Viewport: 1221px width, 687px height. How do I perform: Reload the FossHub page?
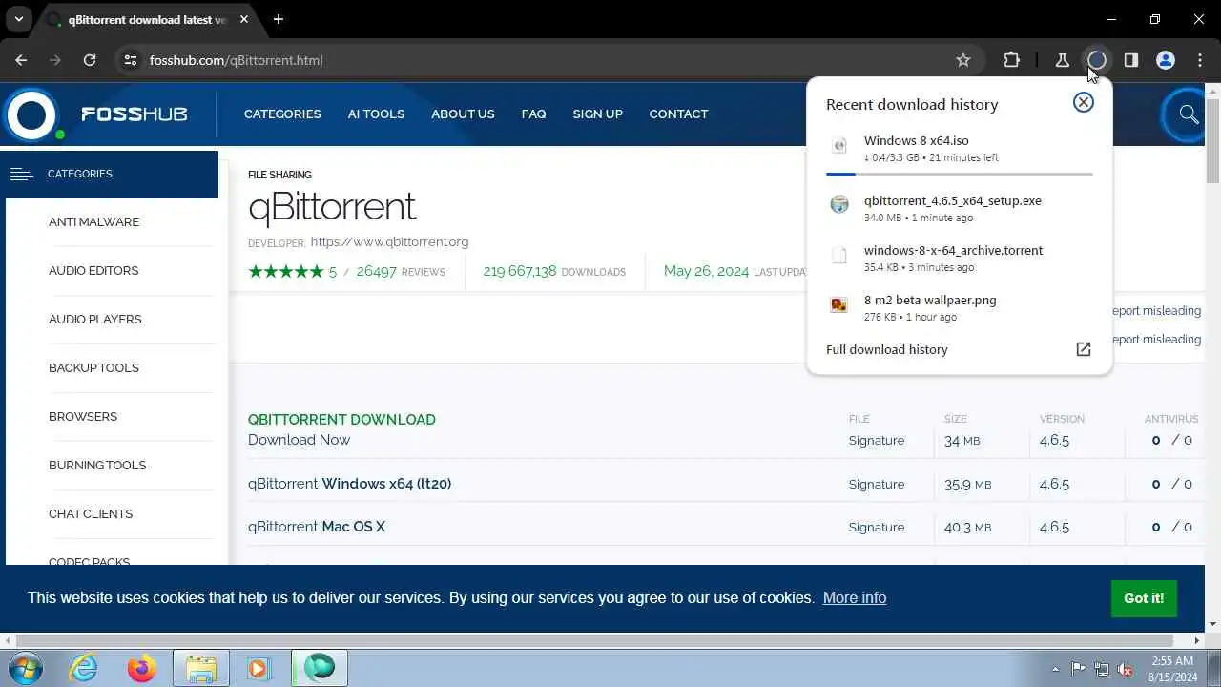point(90,60)
